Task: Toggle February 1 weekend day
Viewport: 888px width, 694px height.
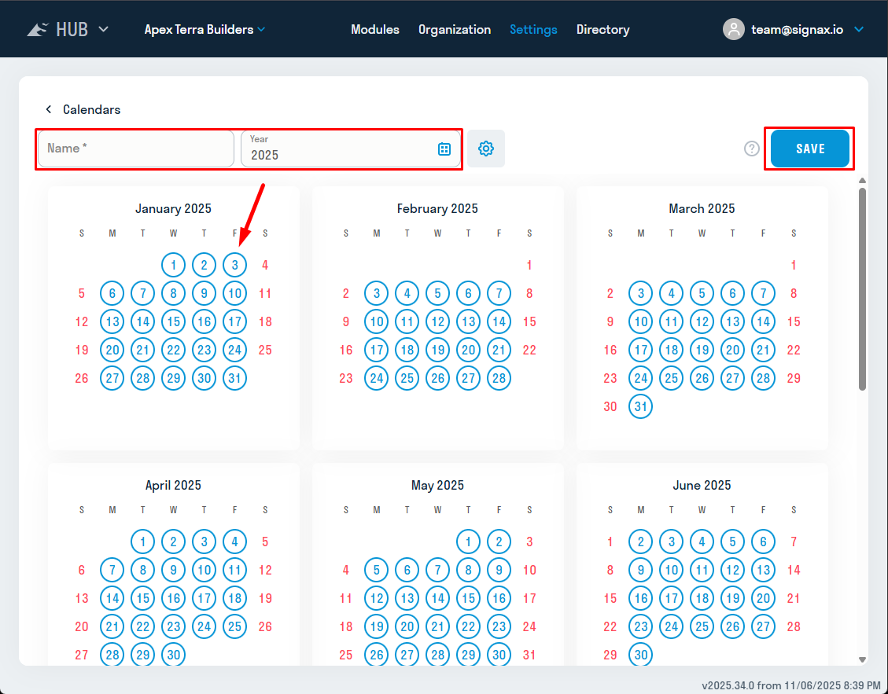Action: 529,265
